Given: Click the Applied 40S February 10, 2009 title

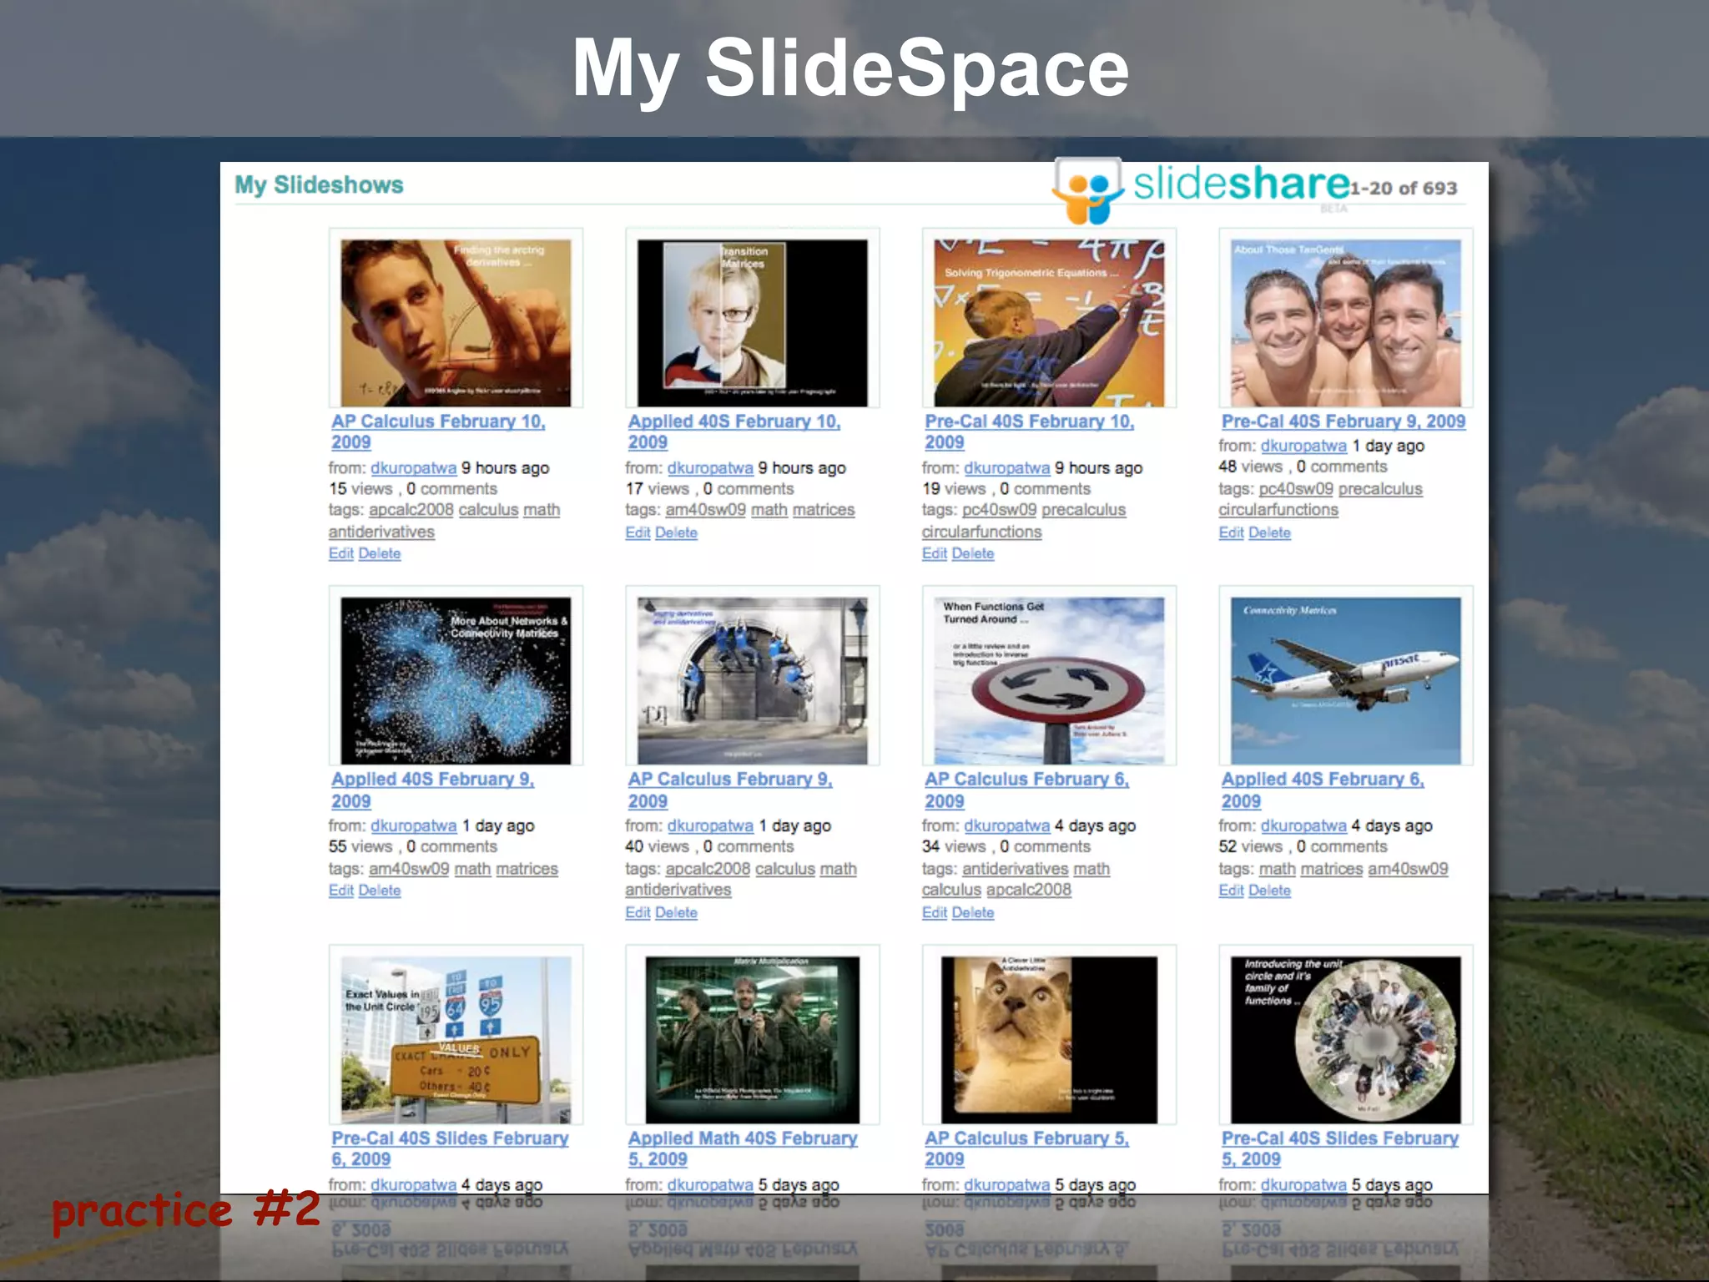Looking at the screenshot, I should [734, 422].
